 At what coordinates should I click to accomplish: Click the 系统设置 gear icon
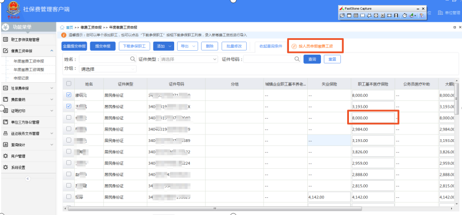tap(5, 167)
